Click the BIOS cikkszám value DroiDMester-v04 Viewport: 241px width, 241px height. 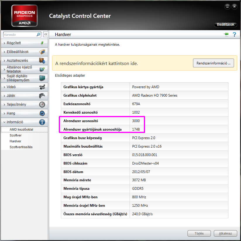(x=145, y=163)
